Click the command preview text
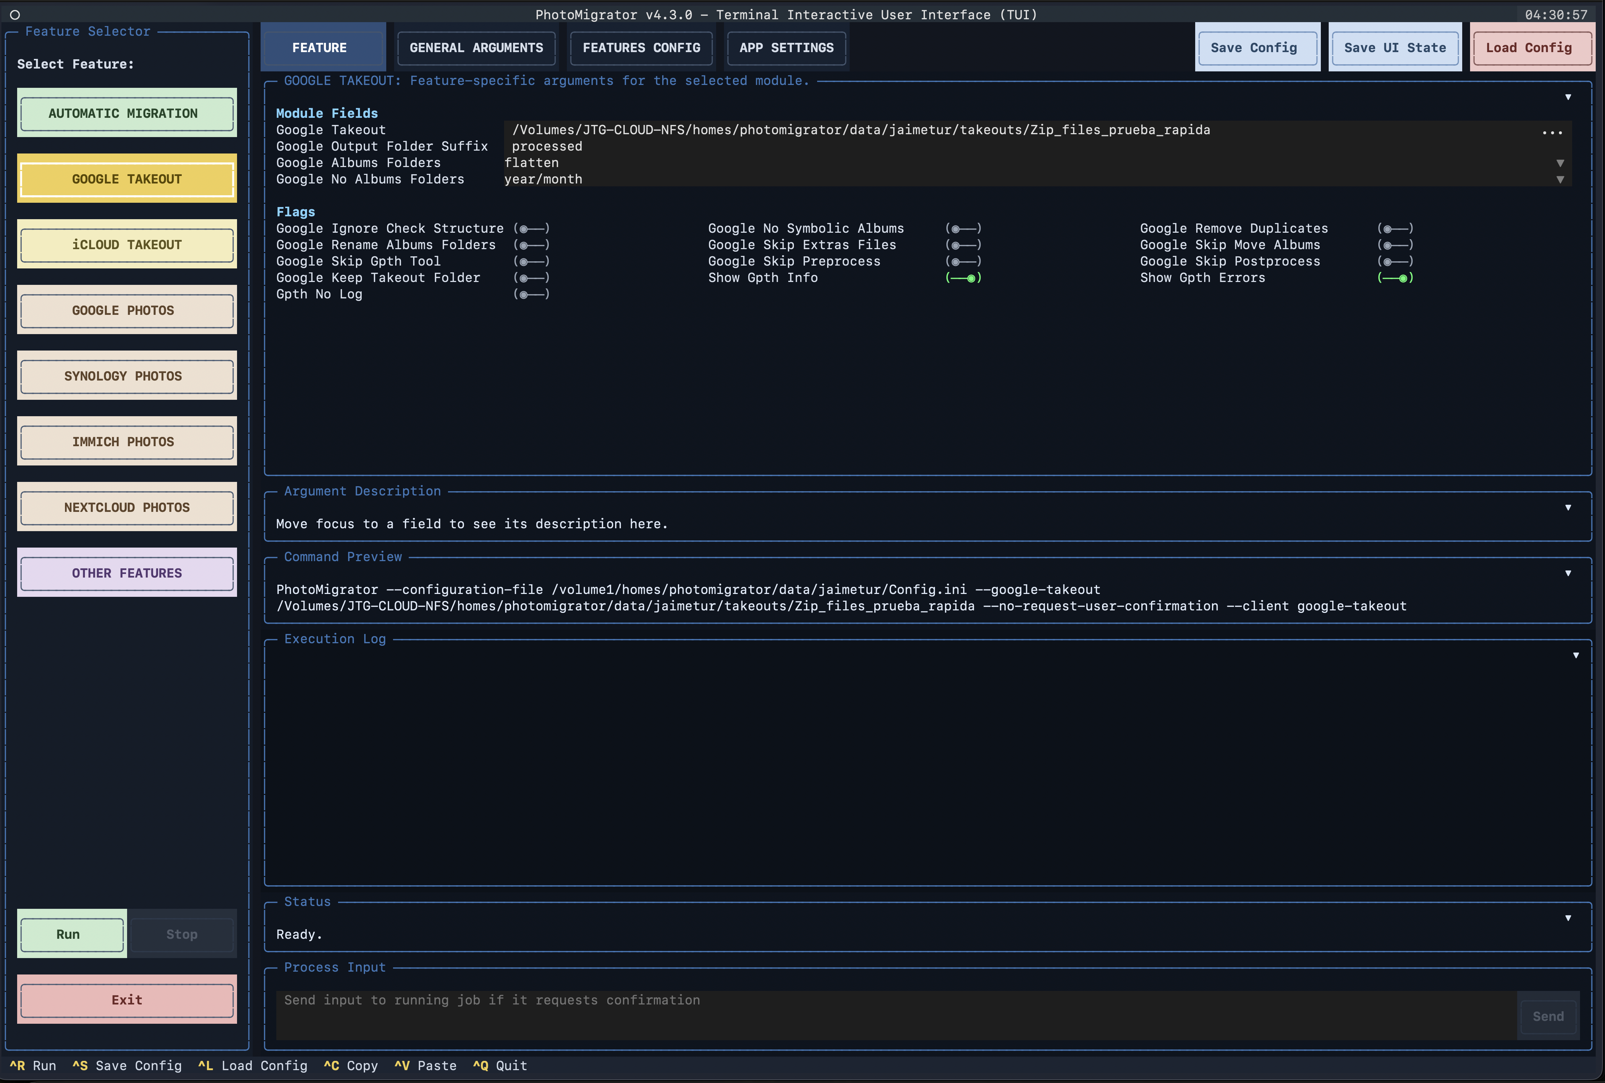 [x=841, y=598]
